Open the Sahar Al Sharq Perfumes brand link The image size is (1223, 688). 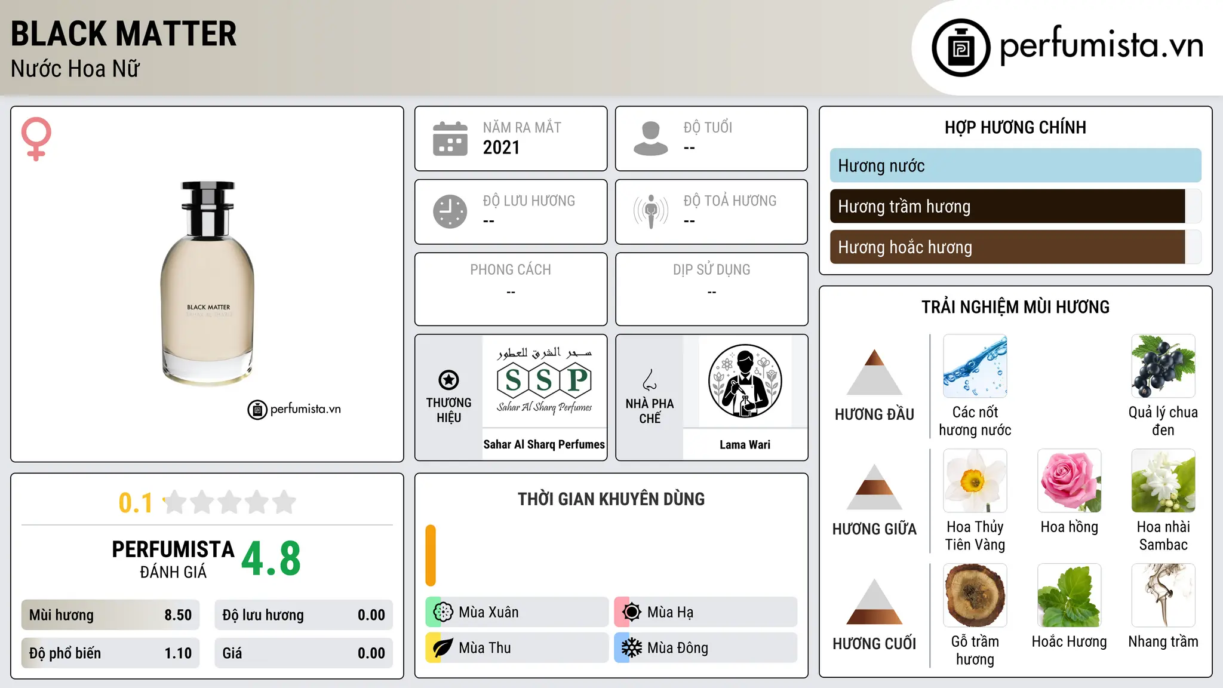[544, 444]
